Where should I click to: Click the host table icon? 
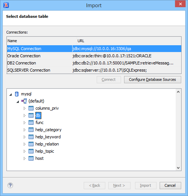click(31, 158)
